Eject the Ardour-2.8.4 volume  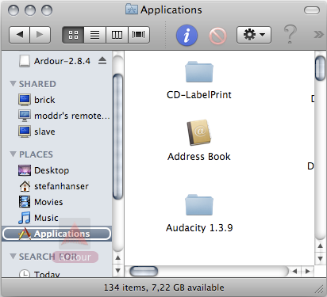(x=102, y=61)
